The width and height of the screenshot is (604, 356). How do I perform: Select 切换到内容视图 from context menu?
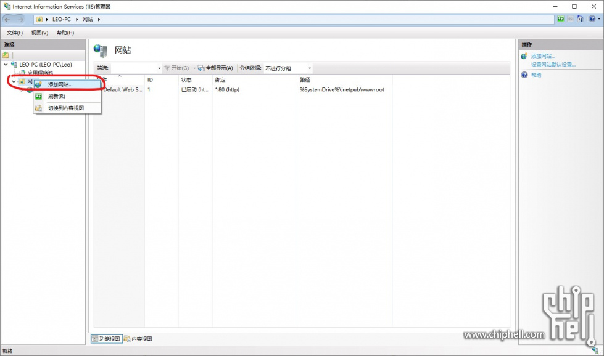click(65, 108)
